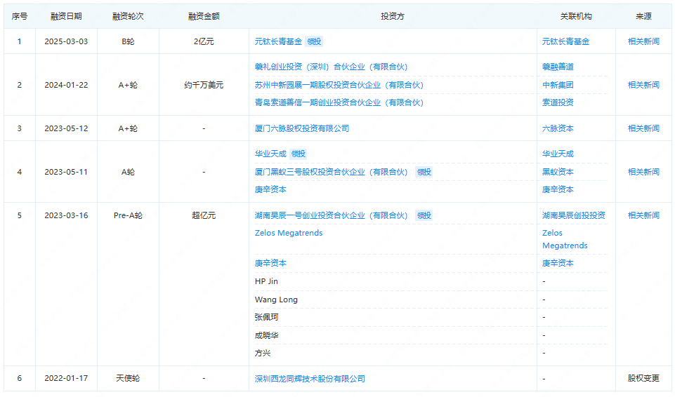Open investor 厦门六脉股权投资有限公司
Image resolution: width=675 pixels, height=397 pixels.
(302, 128)
